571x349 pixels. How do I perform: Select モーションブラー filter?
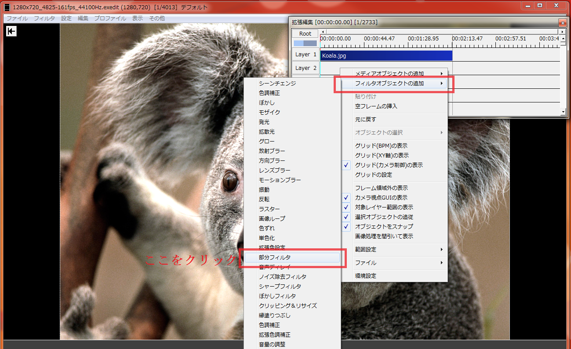[292, 180]
